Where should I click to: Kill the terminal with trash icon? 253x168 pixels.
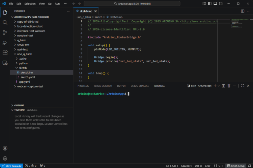coord(229,86)
